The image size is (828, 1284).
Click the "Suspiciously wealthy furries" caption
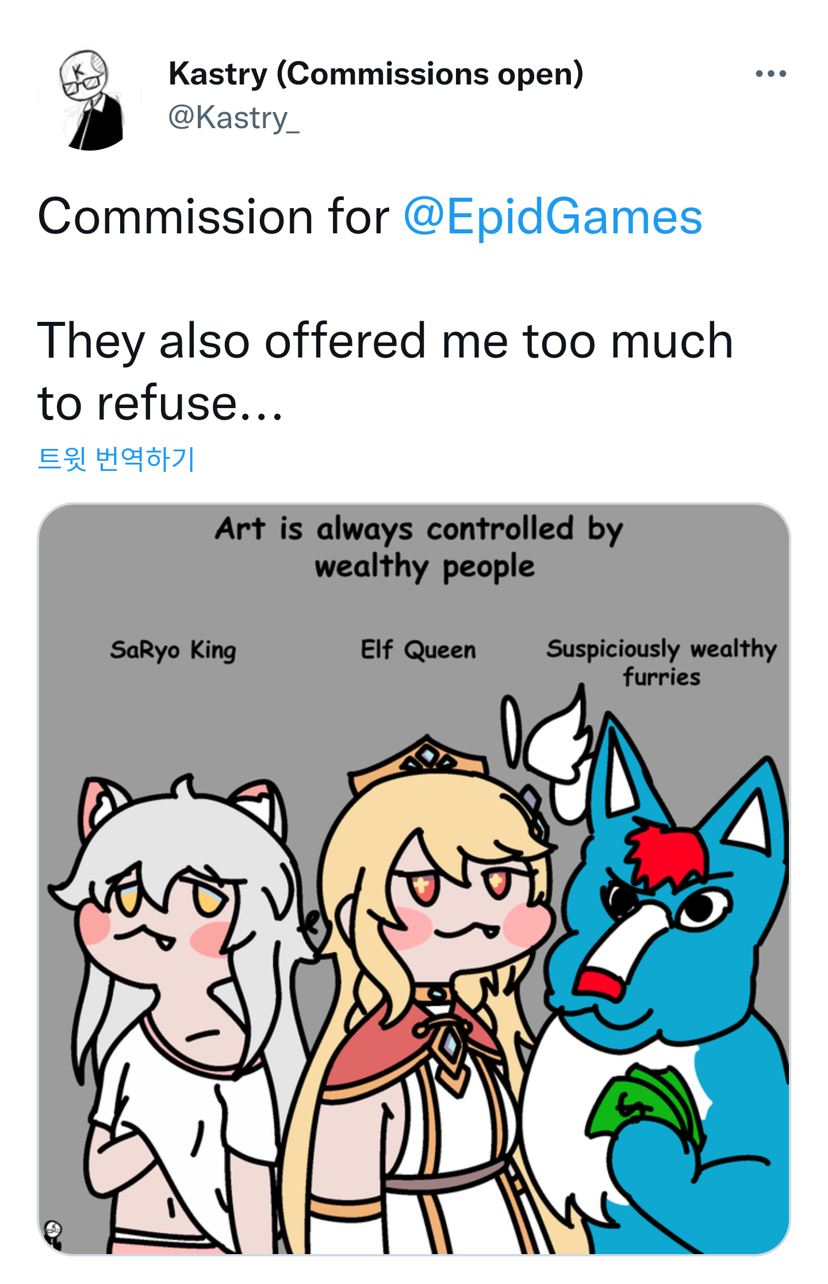pos(661,662)
